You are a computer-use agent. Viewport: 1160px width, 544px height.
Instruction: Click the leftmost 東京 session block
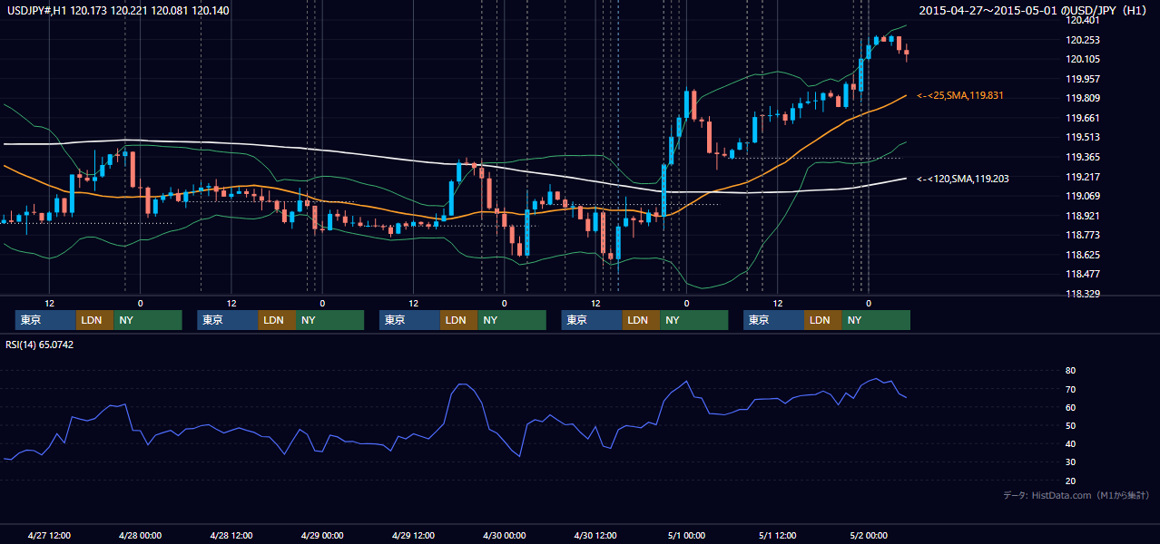click(x=45, y=320)
